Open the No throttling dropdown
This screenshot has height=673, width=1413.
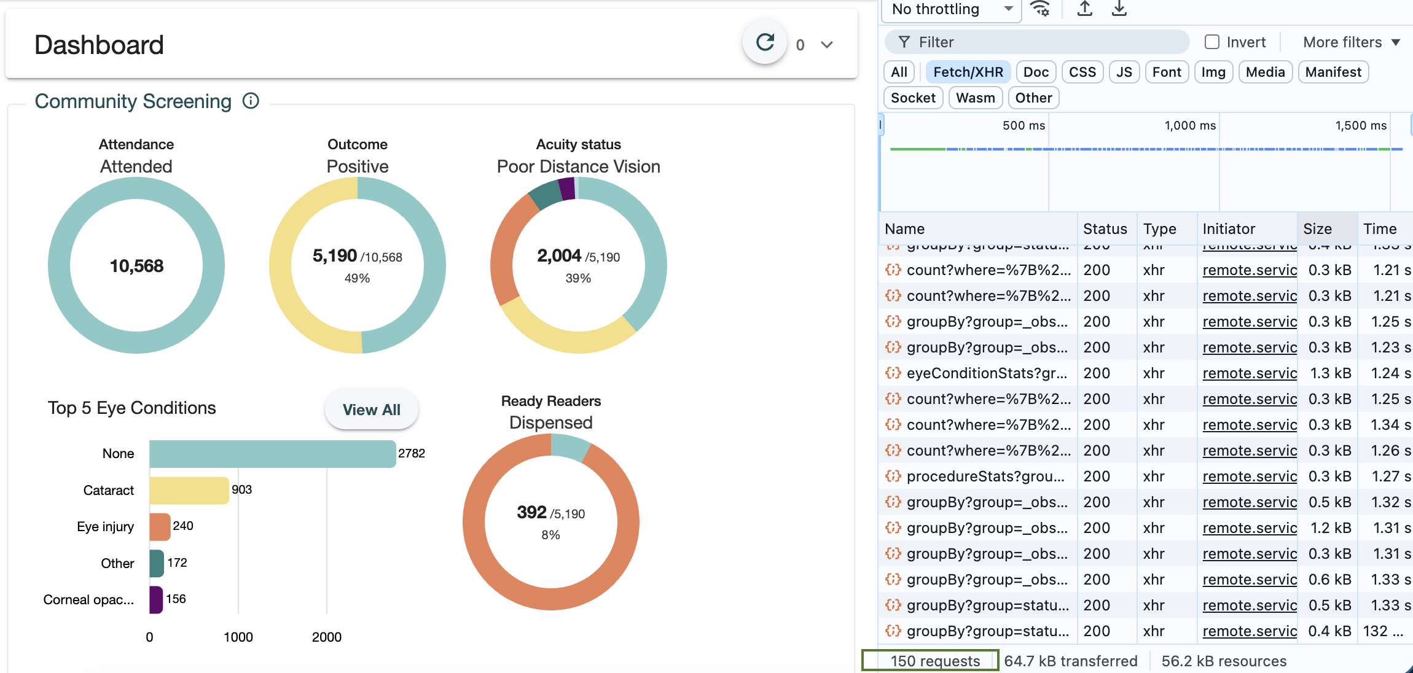tap(951, 9)
